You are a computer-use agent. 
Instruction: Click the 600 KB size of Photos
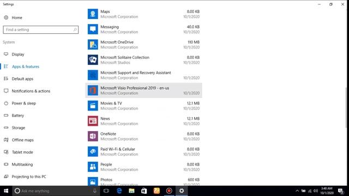tap(194, 180)
